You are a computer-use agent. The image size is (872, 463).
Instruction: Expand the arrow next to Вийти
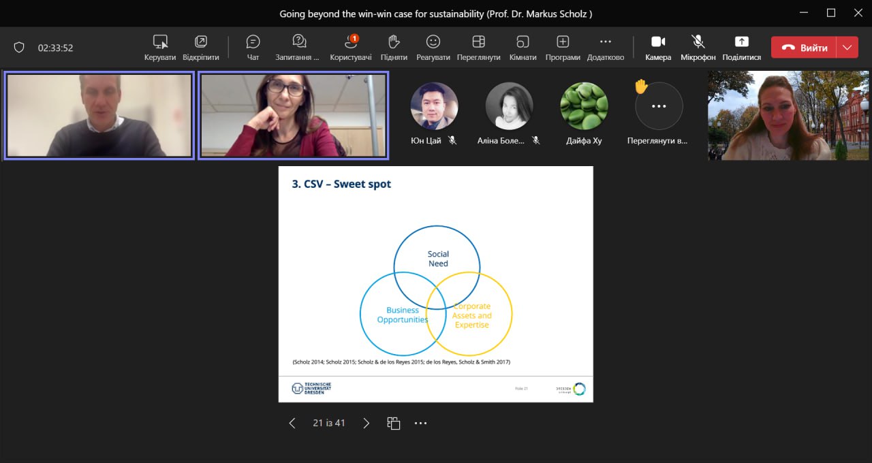(x=847, y=48)
